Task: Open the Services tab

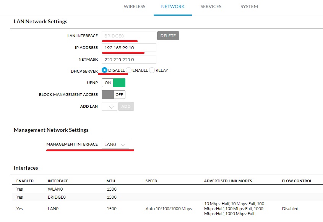Action: [x=211, y=6]
